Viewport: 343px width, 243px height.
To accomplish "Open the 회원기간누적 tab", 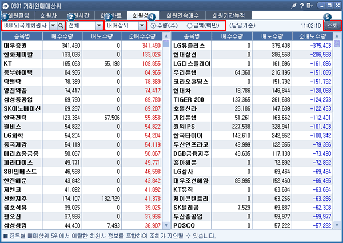I will click(229, 15).
